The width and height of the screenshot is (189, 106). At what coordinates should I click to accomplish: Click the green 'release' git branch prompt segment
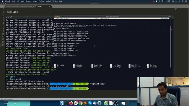point(81,84)
